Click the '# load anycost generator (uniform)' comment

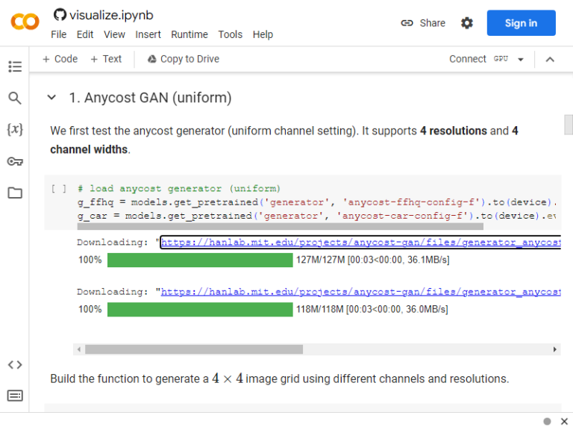(179, 189)
